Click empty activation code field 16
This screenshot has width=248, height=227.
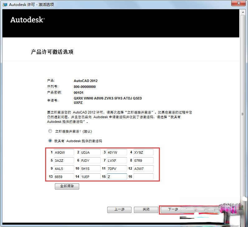click(143, 176)
